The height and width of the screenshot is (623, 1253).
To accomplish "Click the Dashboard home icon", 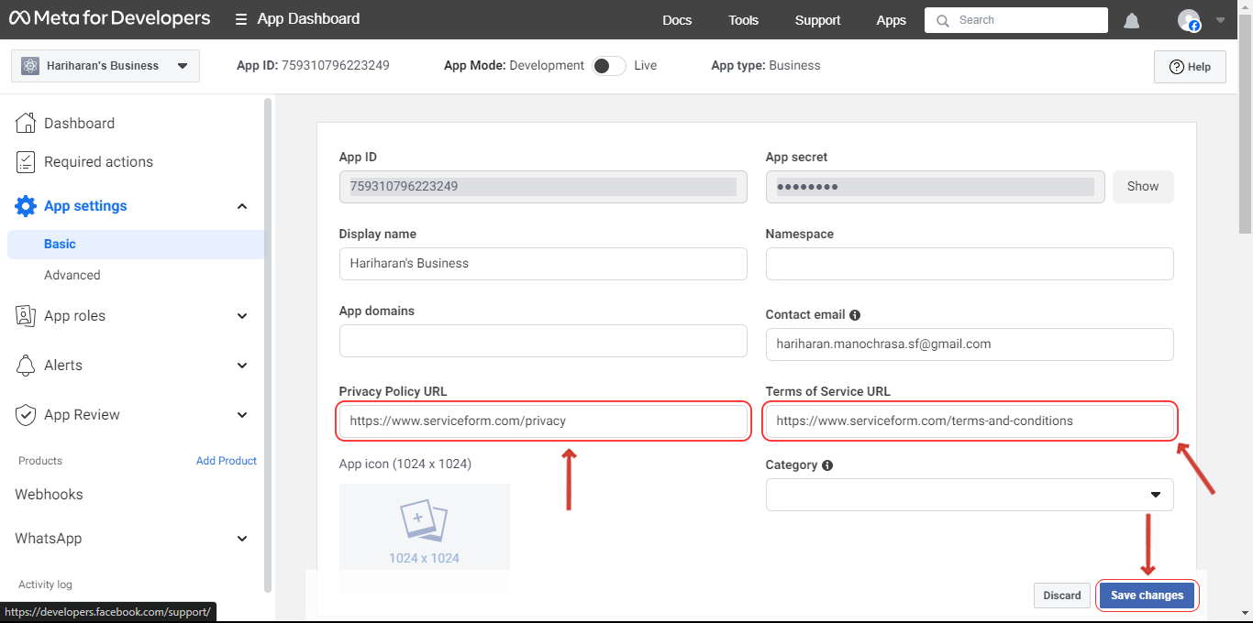I will [26, 123].
